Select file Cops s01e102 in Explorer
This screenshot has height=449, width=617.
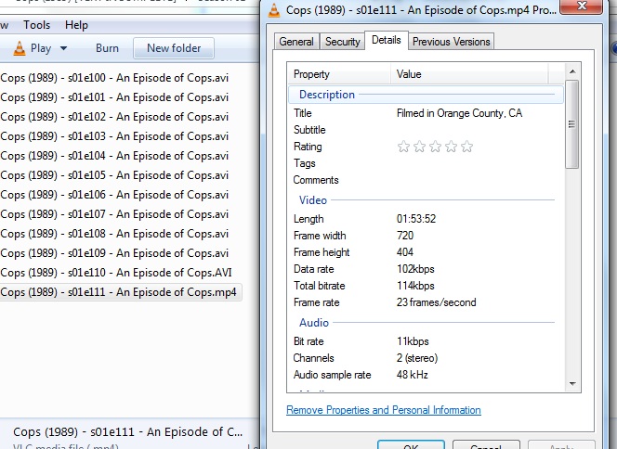coord(114,117)
